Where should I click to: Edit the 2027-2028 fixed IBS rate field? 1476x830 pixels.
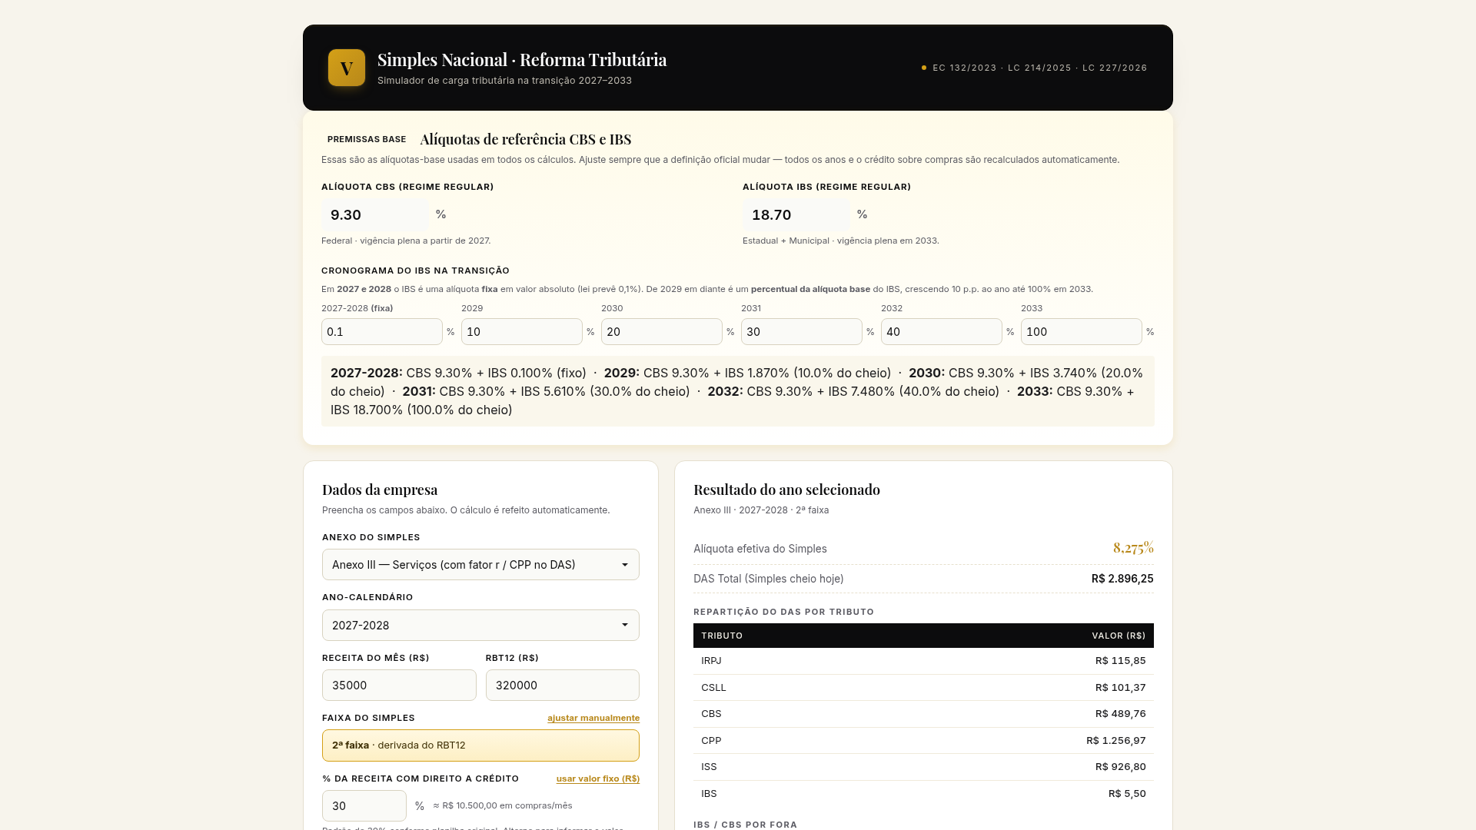[382, 332]
